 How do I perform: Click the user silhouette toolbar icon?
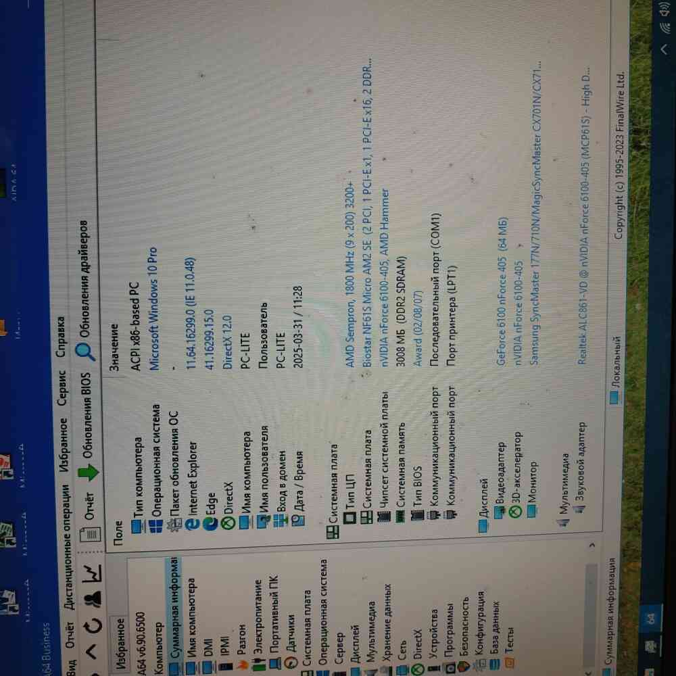[x=93, y=598]
